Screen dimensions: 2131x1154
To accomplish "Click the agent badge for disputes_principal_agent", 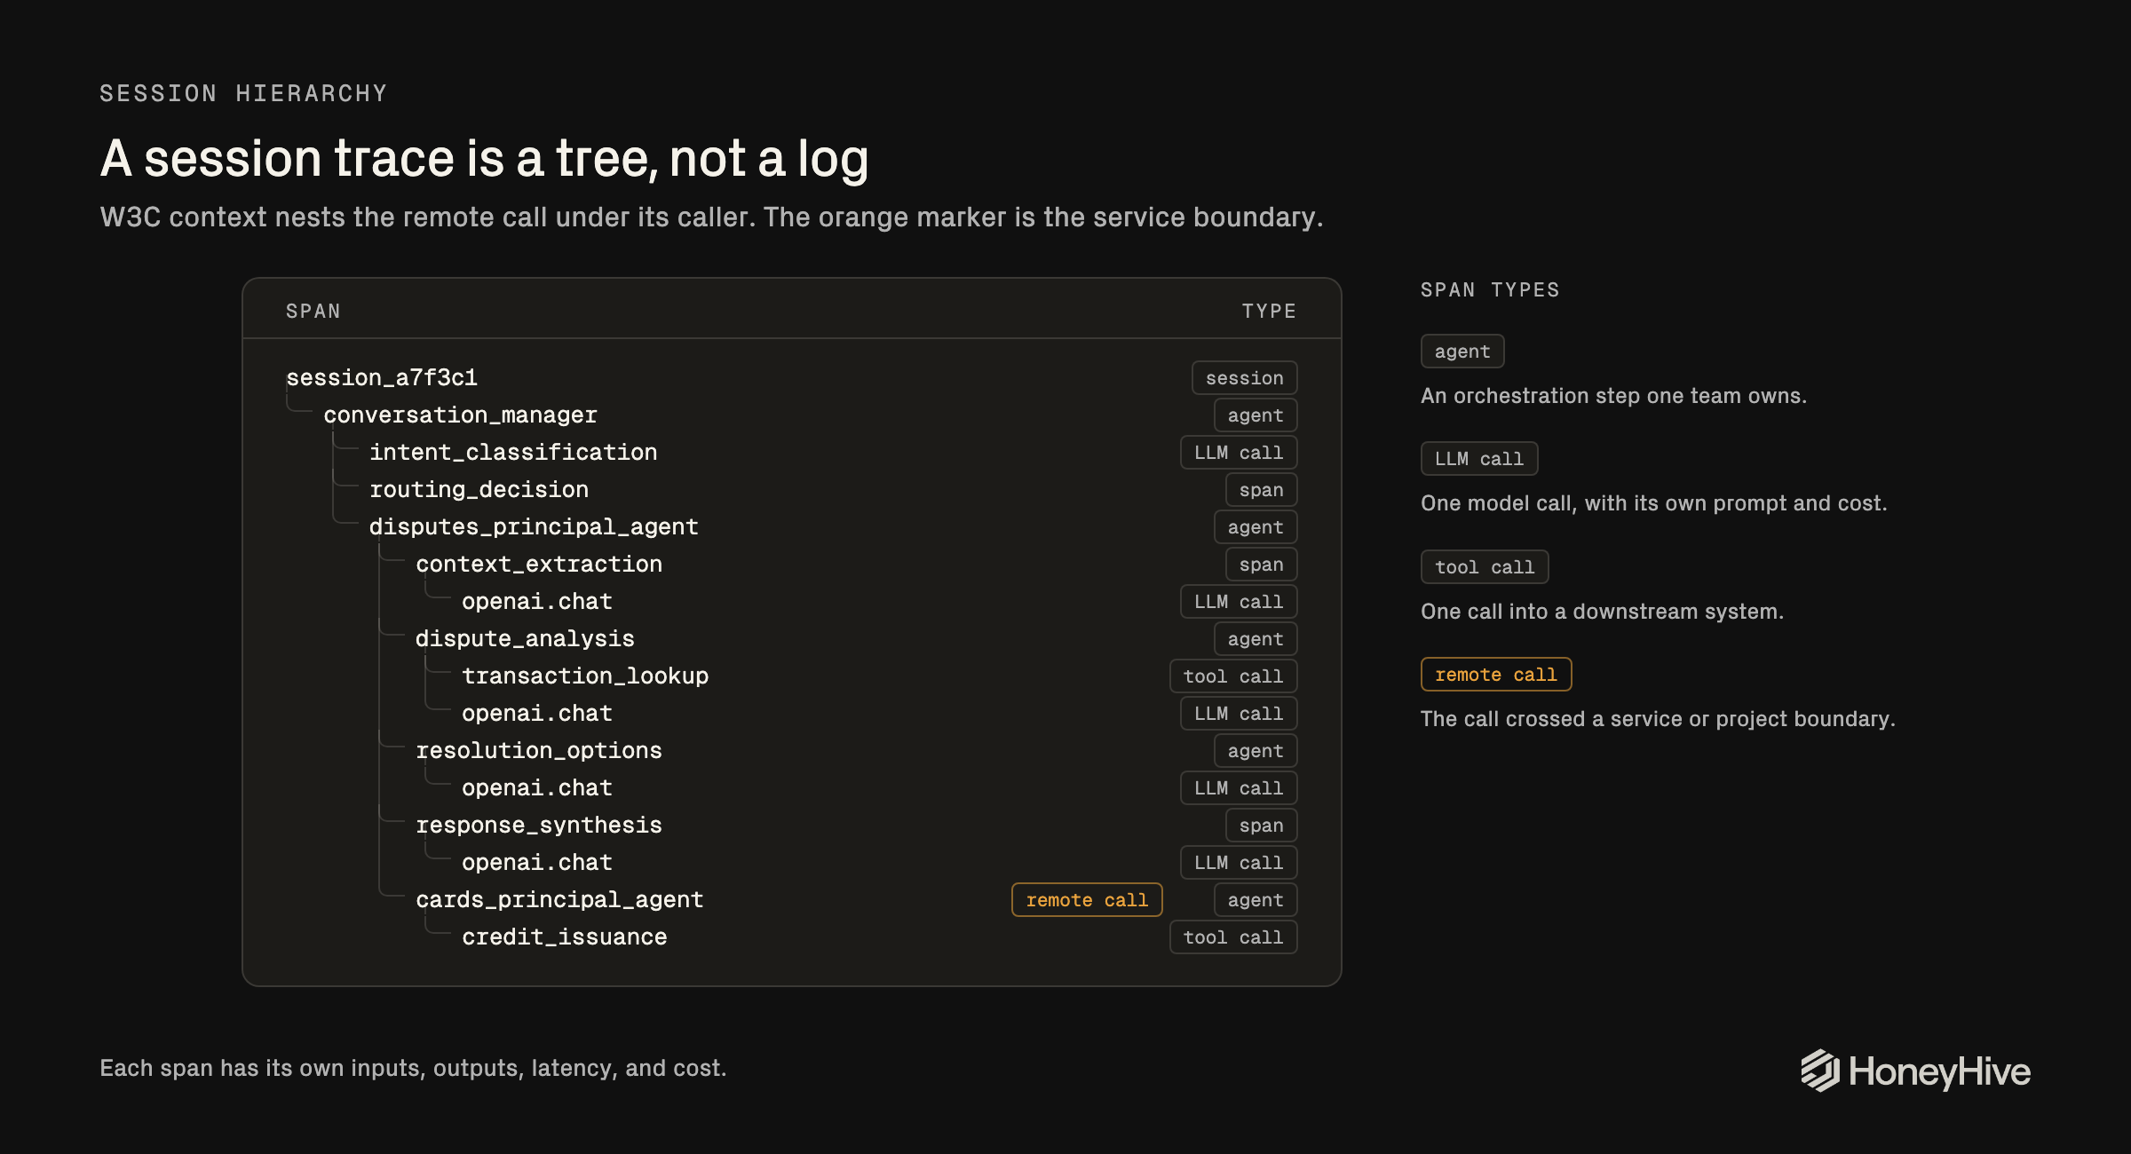I will click(1256, 527).
